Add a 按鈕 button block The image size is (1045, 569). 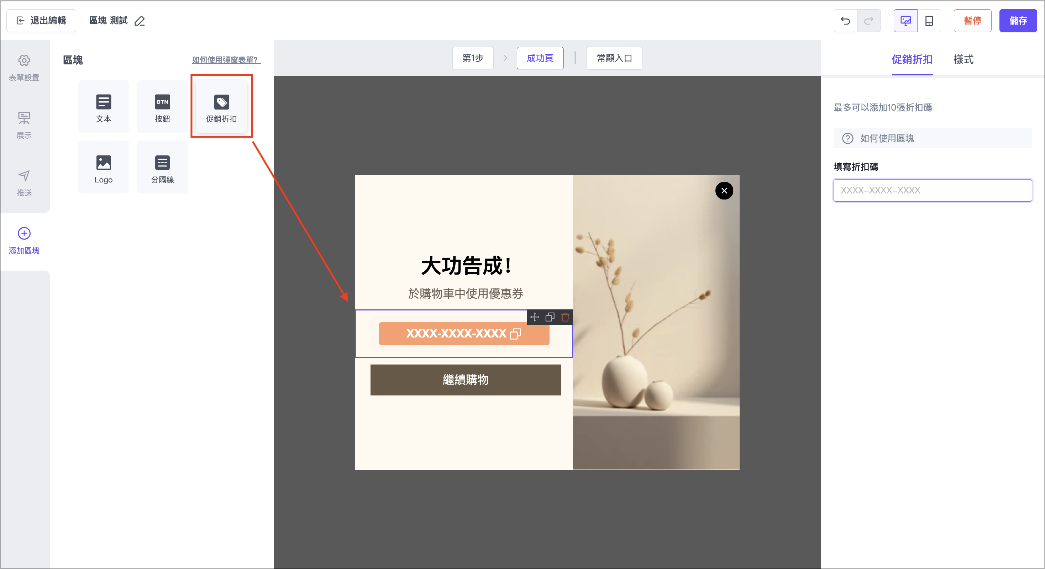pyautogui.click(x=162, y=107)
